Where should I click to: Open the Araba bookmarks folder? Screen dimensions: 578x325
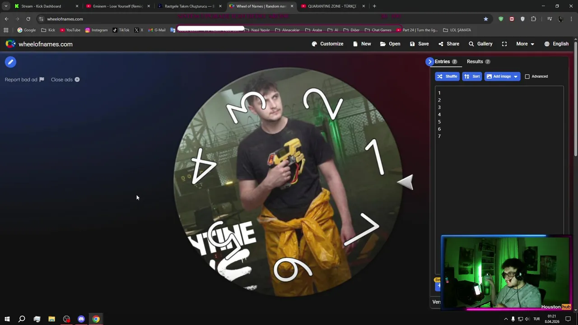(313, 30)
